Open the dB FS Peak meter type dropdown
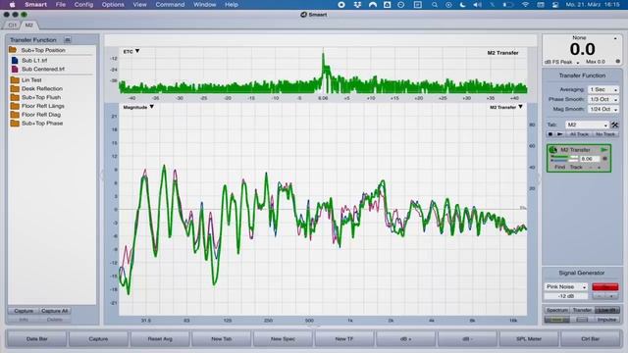This screenshot has height=353, width=628. (562, 62)
